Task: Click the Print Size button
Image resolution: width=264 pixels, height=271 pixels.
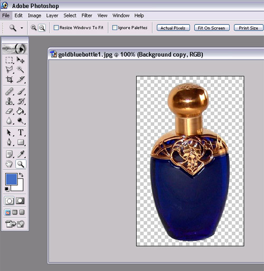Action: pyautogui.click(x=249, y=28)
